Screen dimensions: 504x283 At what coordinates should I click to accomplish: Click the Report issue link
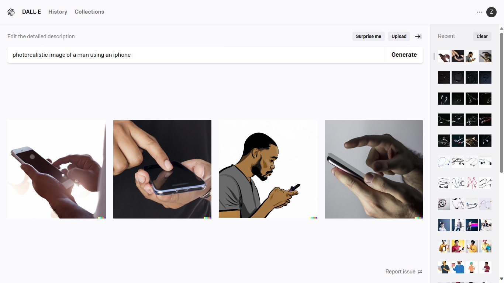(x=400, y=272)
